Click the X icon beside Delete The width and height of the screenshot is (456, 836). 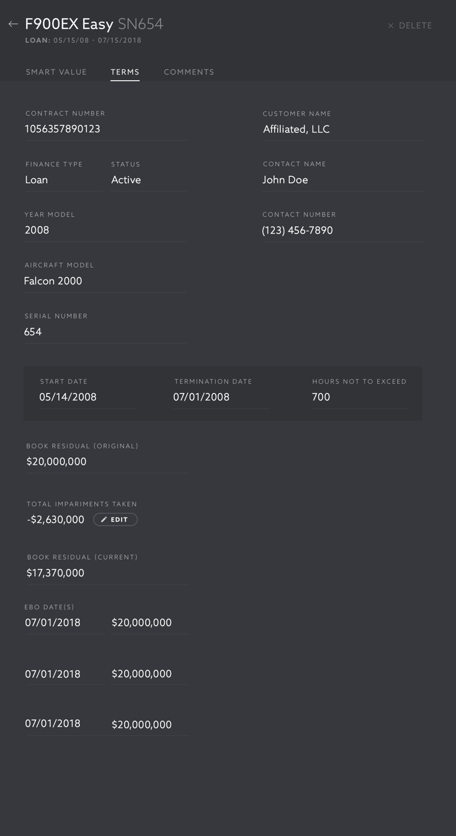click(391, 26)
